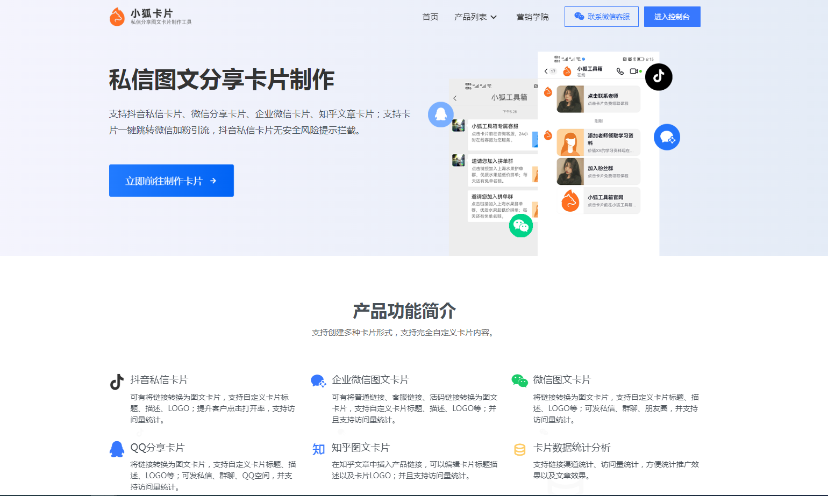This screenshot has height=496, width=828.
Task: Click the green WeChat icon beside 微信图文卡片
Action: [519, 381]
